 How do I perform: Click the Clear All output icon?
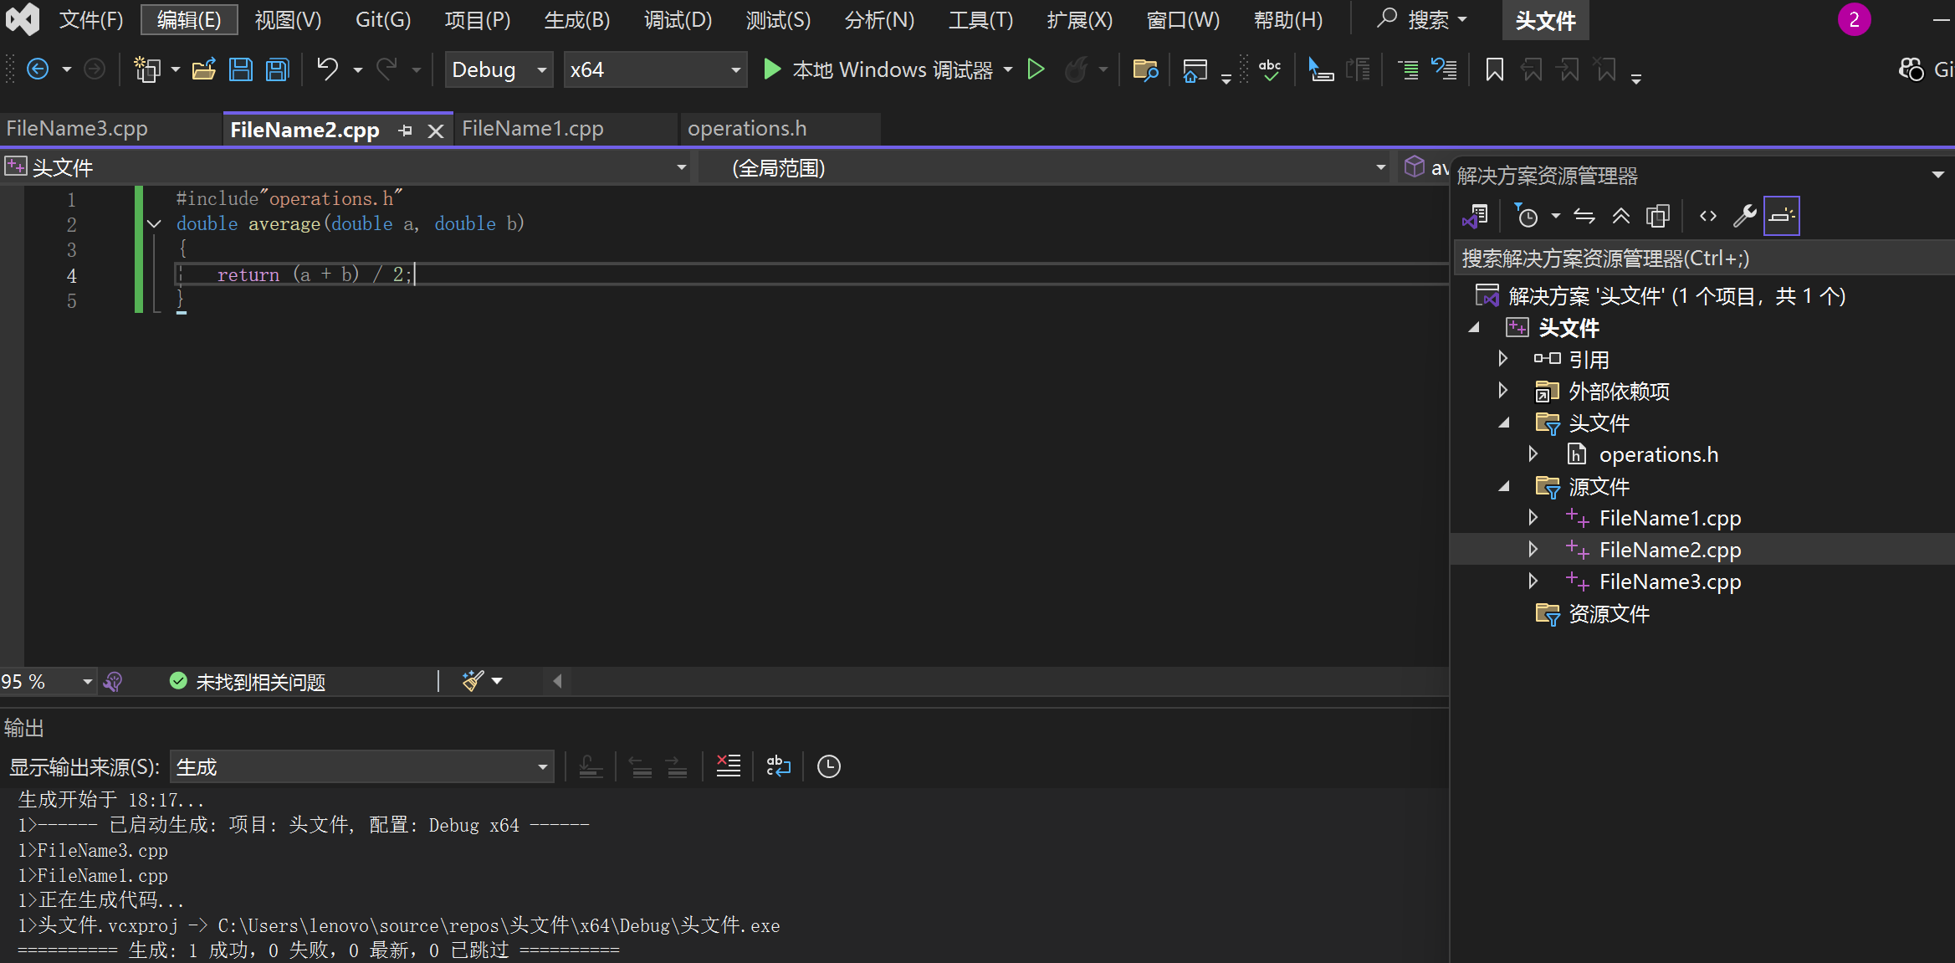coord(728,766)
